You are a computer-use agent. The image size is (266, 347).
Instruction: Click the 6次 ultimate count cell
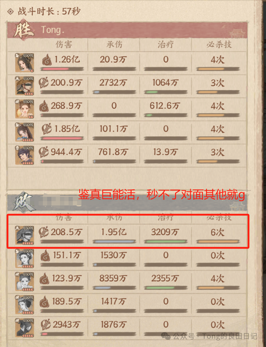(217, 233)
